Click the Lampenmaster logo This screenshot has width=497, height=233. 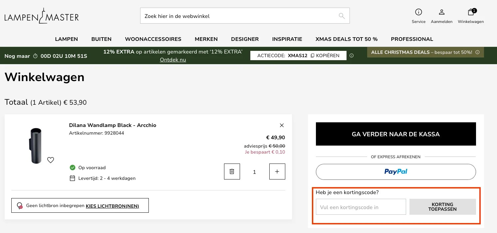tap(41, 15)
